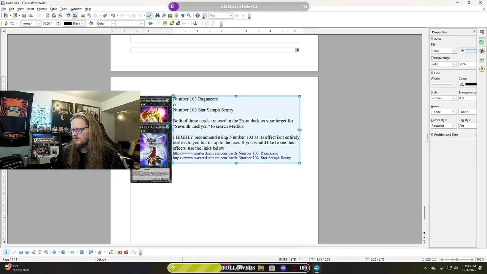
Task: Open Transparency Solid dropdown
Action: [444, 64]
